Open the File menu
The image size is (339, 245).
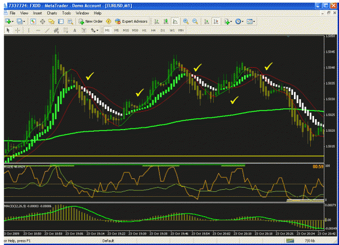click(12, 13)
